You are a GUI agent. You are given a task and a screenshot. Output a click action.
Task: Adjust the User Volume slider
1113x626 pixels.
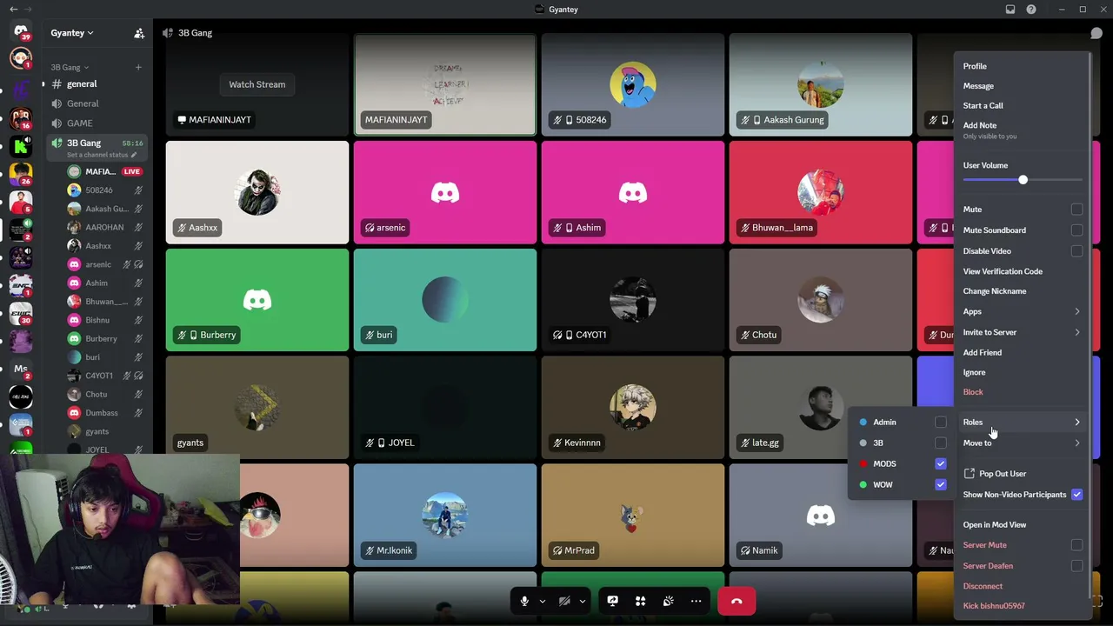tap(1023, 180)
